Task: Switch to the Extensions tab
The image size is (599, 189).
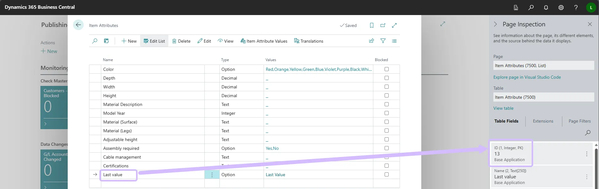Action: coord(543,121)
